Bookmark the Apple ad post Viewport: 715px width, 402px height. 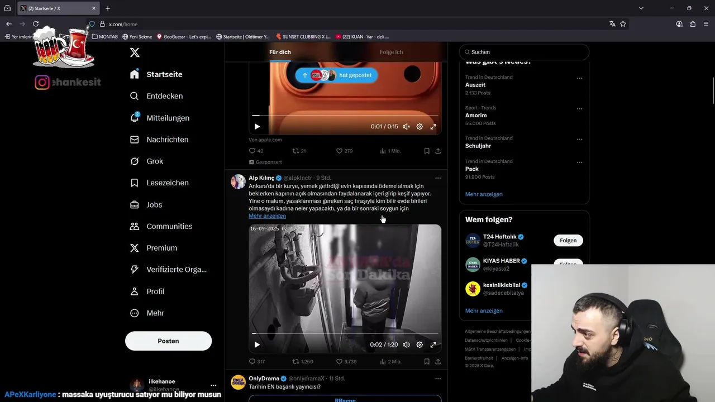click(x=427, y=151)
